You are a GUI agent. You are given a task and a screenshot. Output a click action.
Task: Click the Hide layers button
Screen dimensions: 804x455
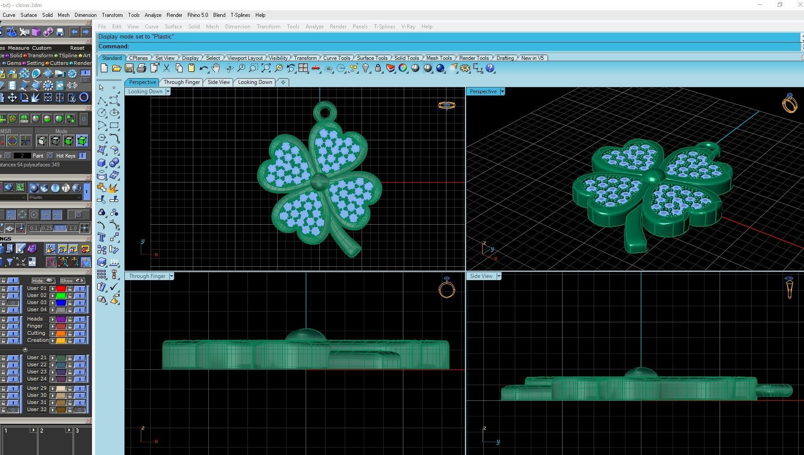coord(43,281)
